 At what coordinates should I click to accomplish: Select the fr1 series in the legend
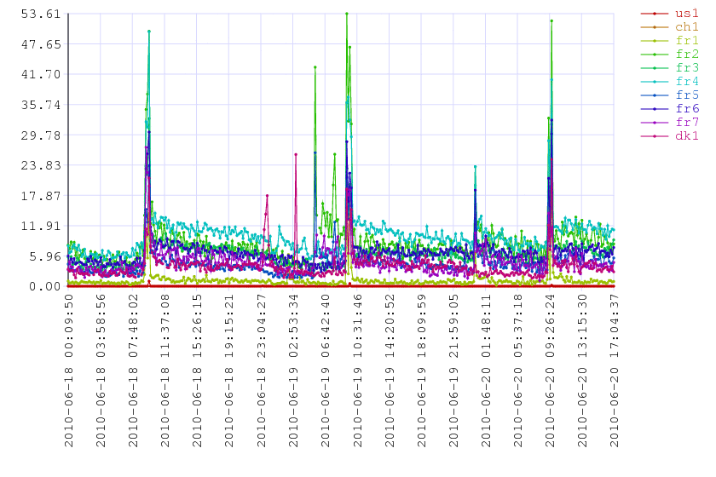coord(686,41)
